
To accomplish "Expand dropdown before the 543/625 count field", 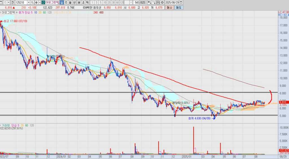I will pos(131,3).
